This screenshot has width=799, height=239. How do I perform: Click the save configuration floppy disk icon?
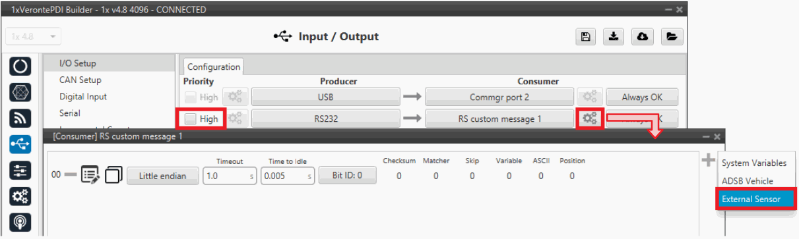(585, 37)
